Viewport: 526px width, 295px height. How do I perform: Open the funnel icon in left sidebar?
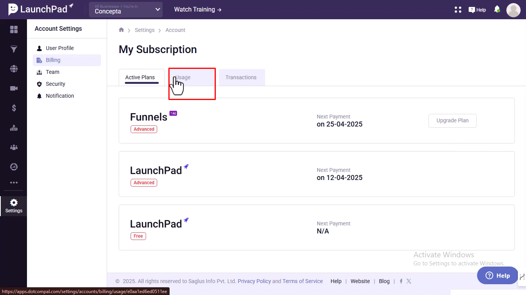point(14,49)
